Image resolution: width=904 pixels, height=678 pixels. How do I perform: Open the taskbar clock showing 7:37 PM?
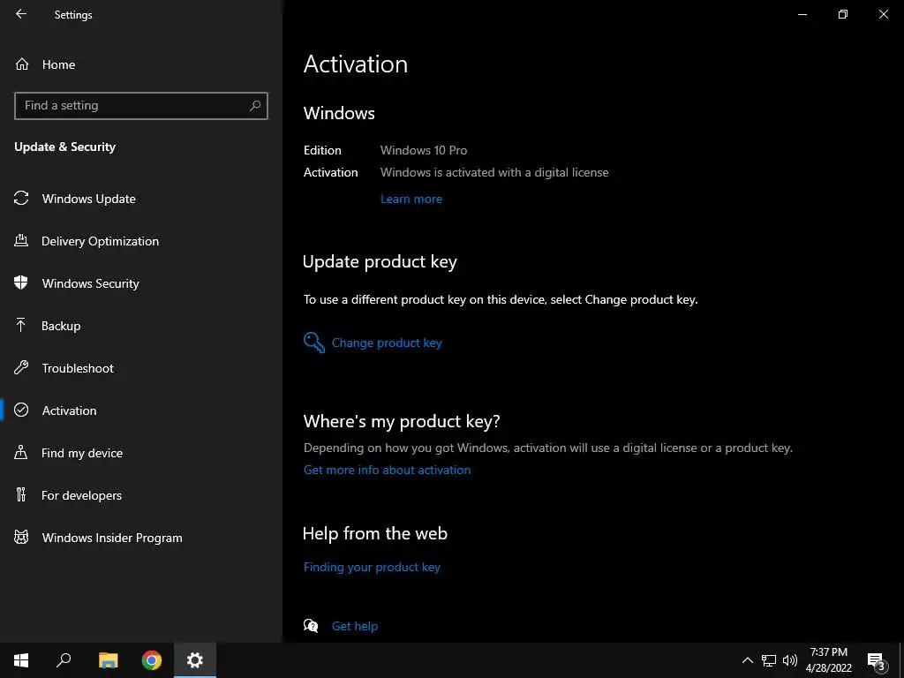pos(828,660)
